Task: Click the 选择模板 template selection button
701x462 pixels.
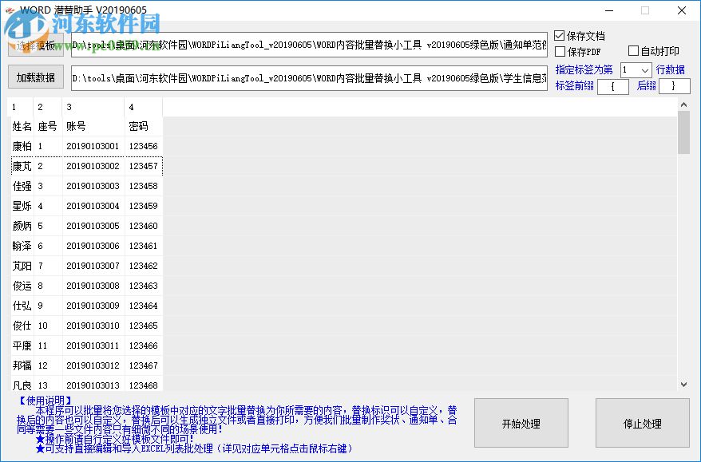Action: (36, 45)
